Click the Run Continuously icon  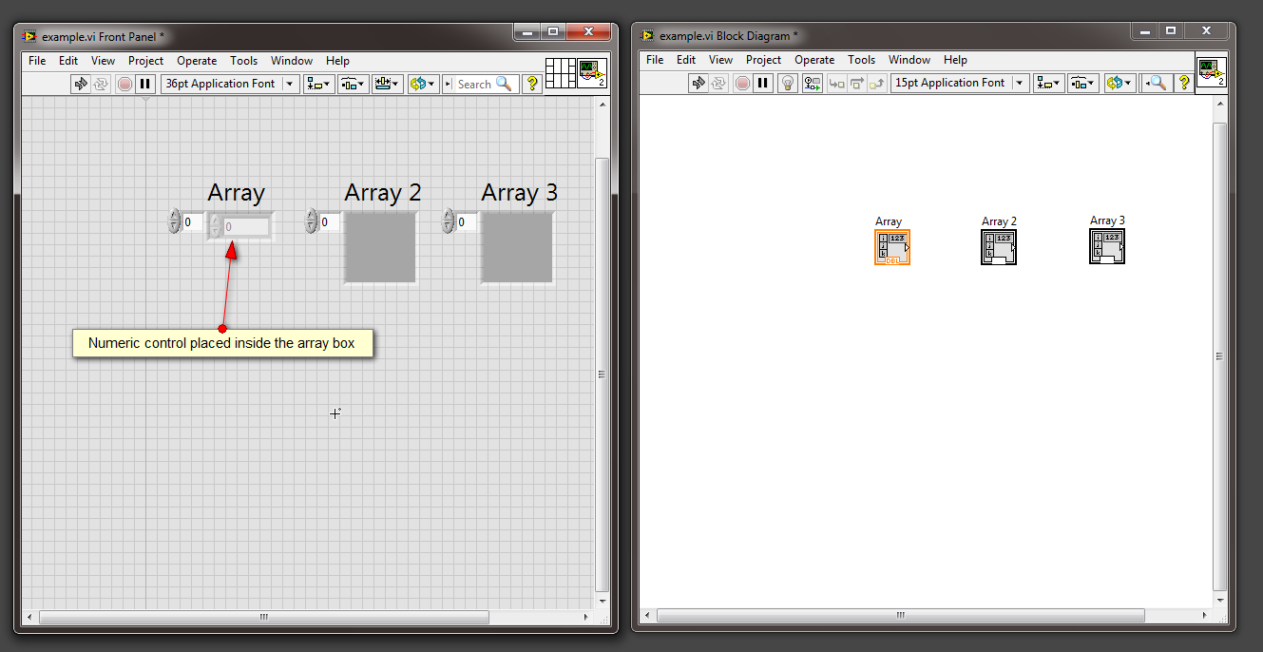(100, 84)
